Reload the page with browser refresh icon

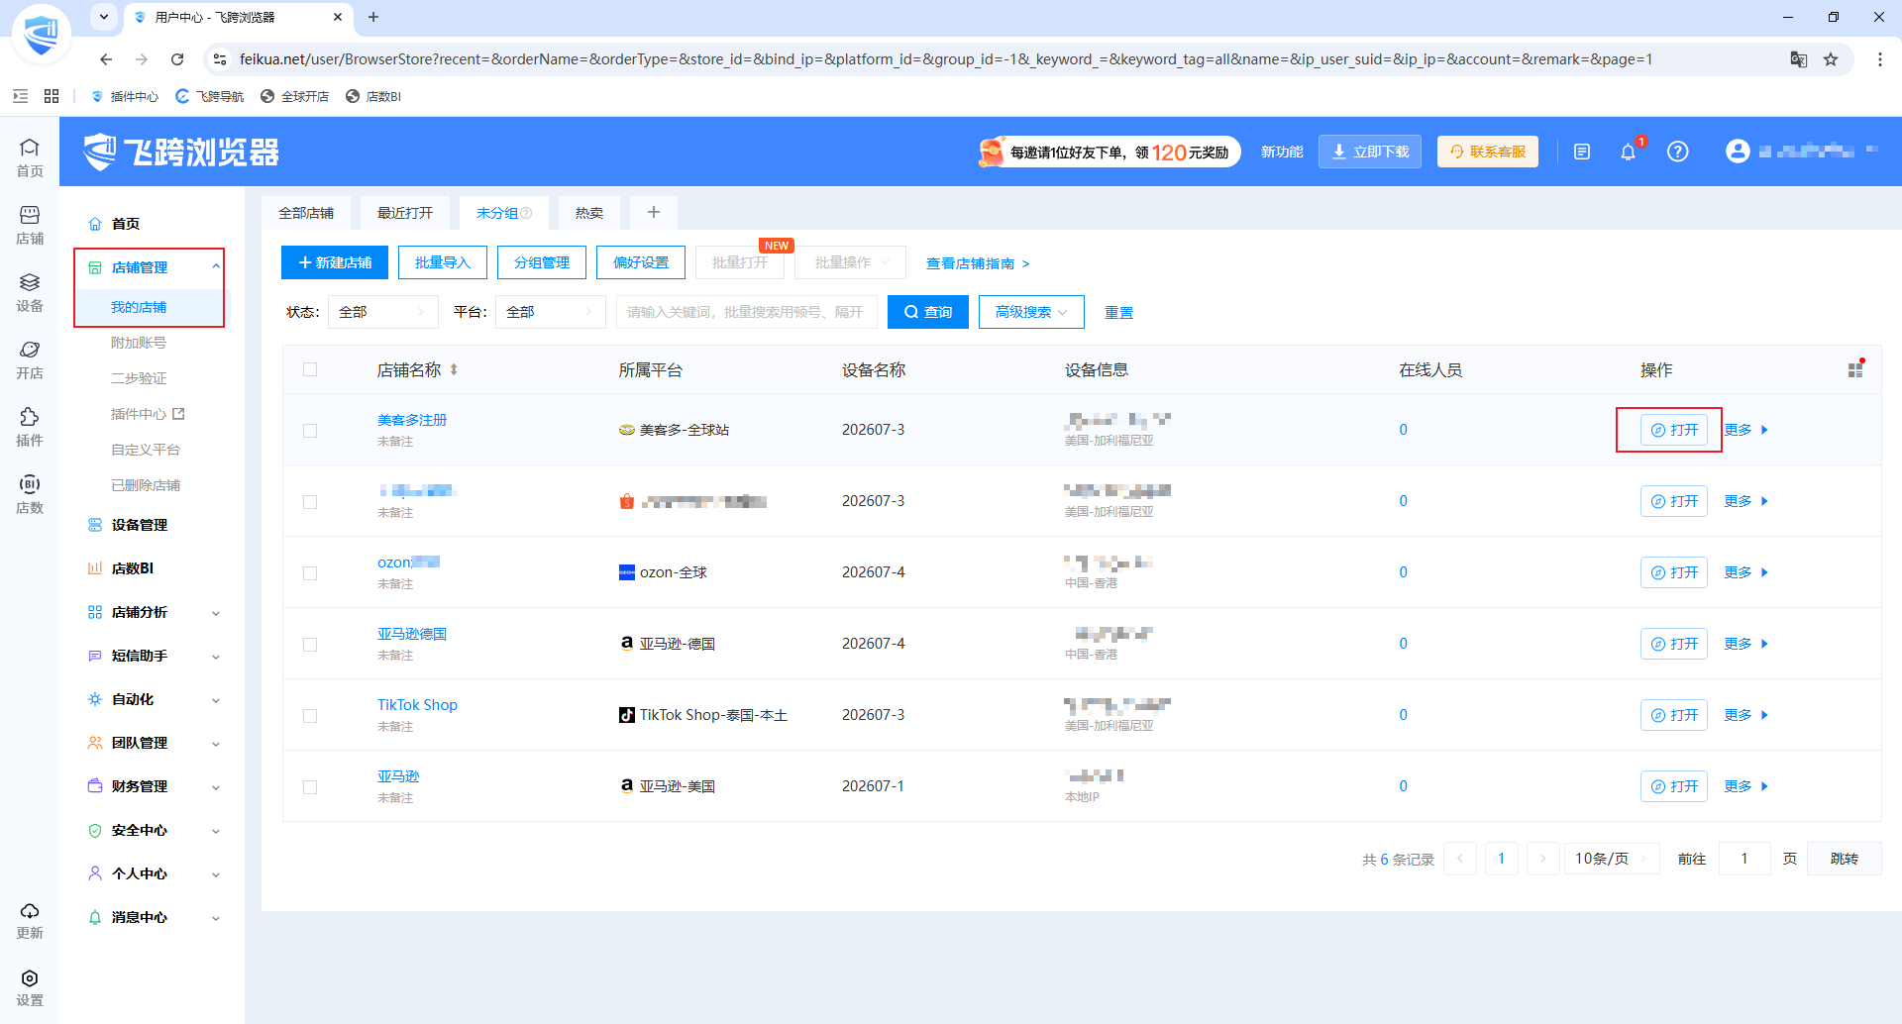pos(177,59)
